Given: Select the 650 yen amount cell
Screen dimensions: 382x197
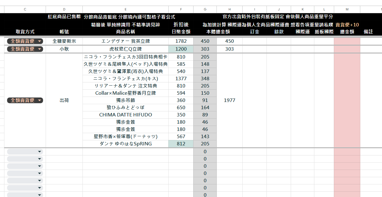Looking at the screenshot, I should [x=181, y=108].
